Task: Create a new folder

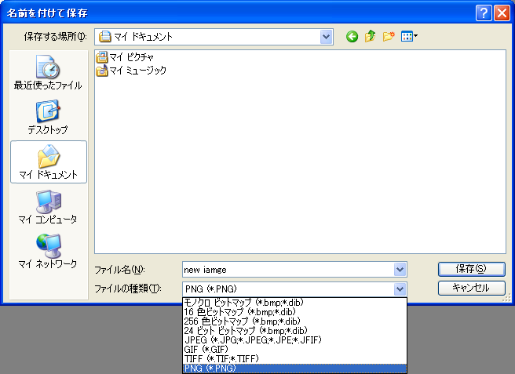Action: click(389, 36)
